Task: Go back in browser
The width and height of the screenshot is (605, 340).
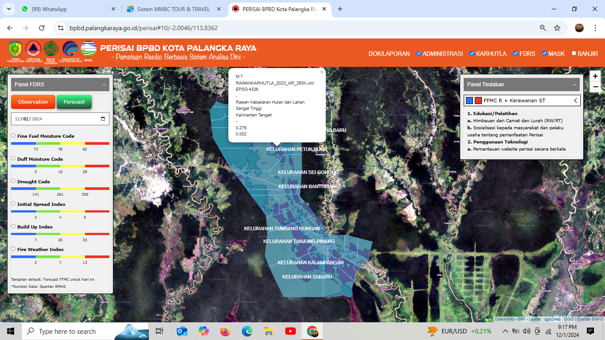Action: [10, 28]
